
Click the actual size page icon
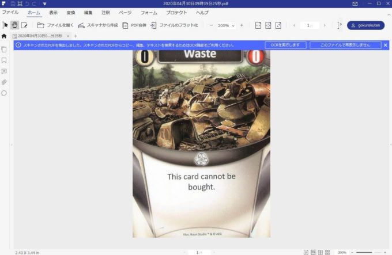point(278,25)
